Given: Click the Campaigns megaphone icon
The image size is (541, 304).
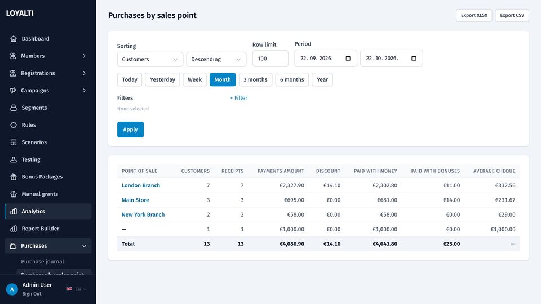Looking at the screenshot, I should pyautogui.click(x=13, y=90).
